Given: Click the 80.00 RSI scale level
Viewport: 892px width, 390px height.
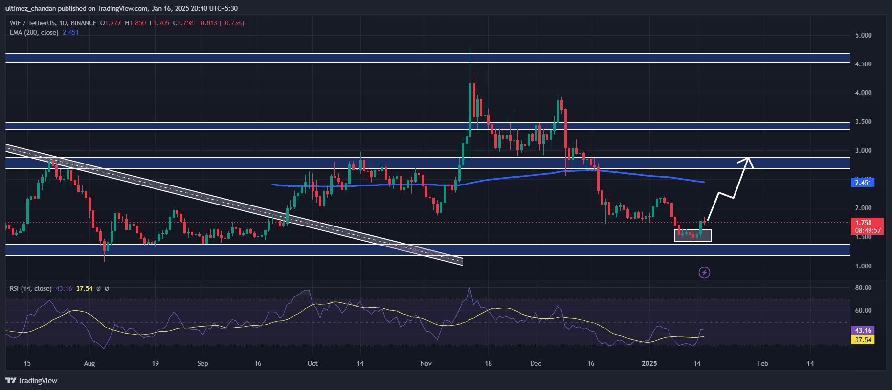Looking at the screenshot, I should 863,287.
